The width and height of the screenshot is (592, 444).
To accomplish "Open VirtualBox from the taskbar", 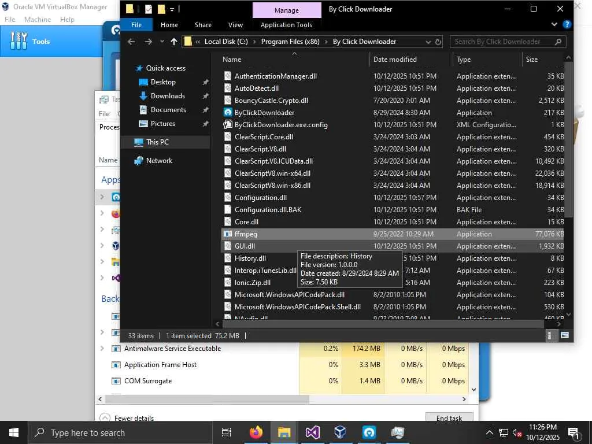I will 341,432.
